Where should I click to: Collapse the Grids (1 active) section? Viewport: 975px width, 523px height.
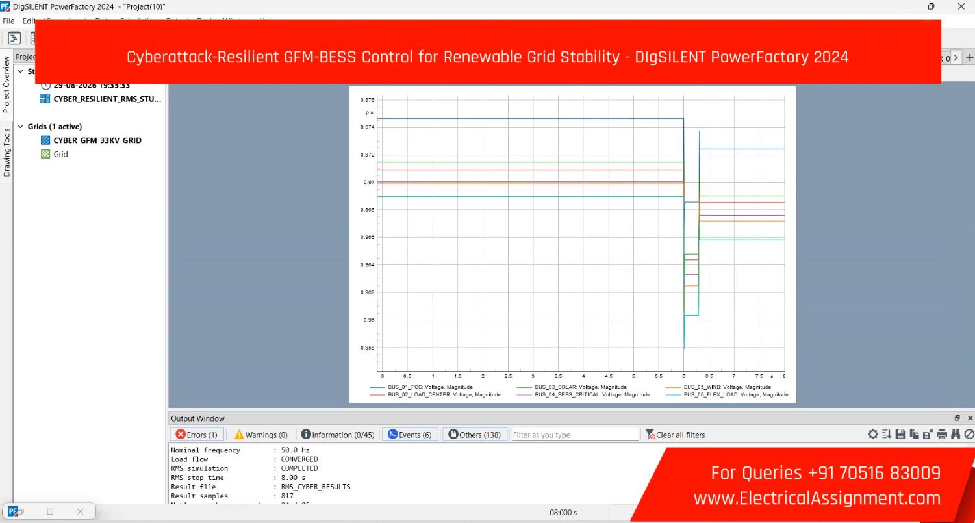click(20, 127)
